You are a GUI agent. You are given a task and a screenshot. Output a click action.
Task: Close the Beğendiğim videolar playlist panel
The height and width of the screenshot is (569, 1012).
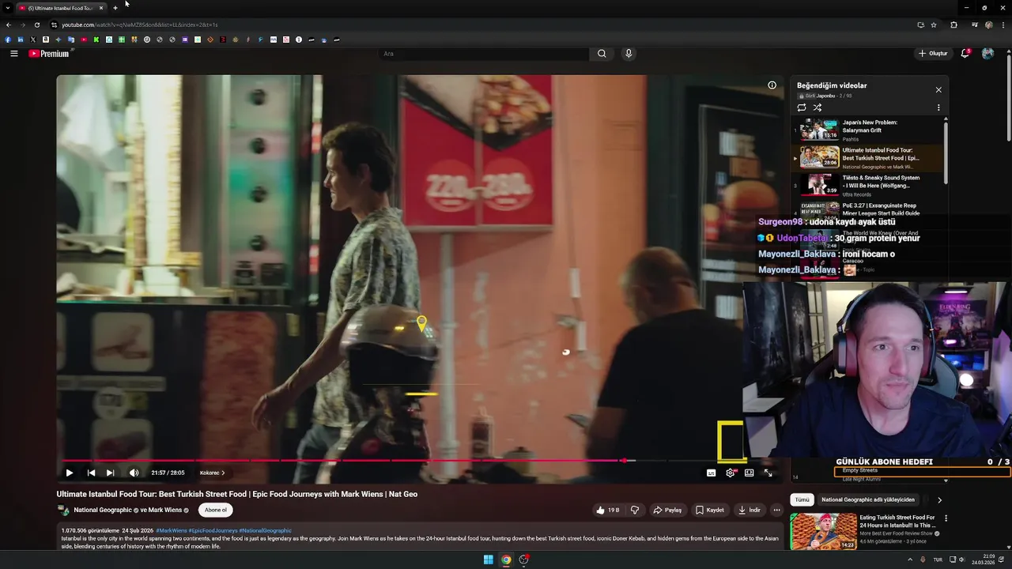(x=938, y=90)
